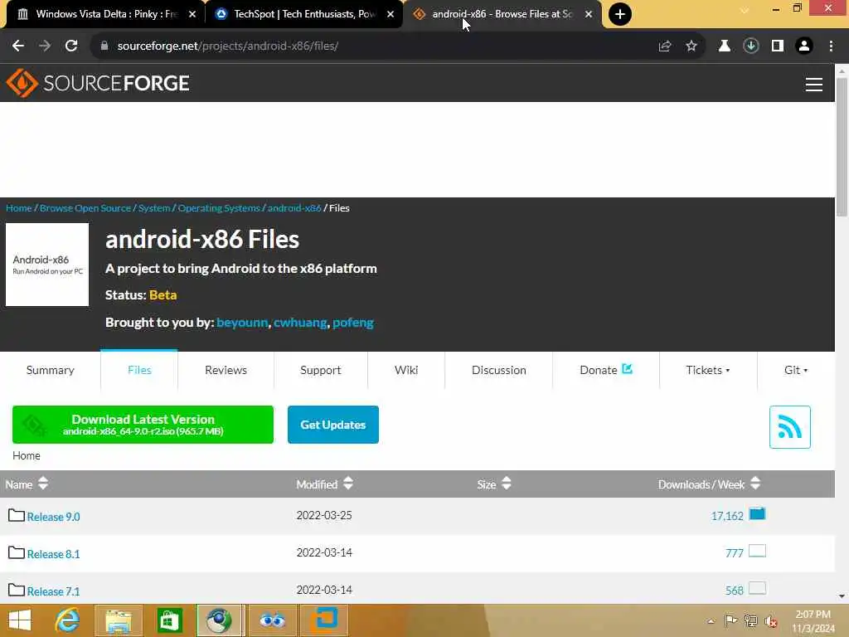Sort files by Size column
The image size is (849, 637).
coord(494,484)
